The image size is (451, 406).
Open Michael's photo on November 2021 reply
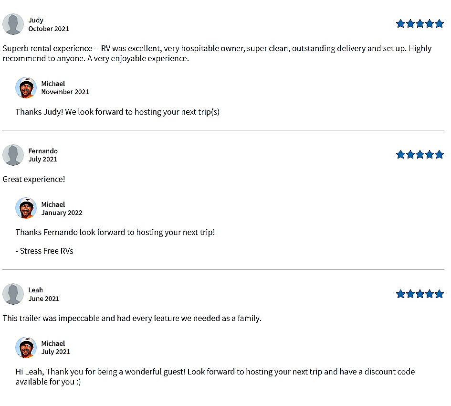[26, 87]
